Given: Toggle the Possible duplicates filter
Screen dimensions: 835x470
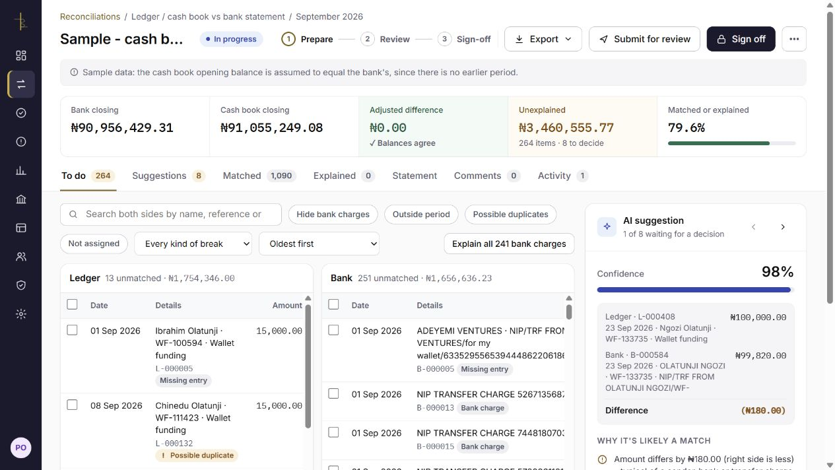Looking at the screenshot, I should 511,214.
